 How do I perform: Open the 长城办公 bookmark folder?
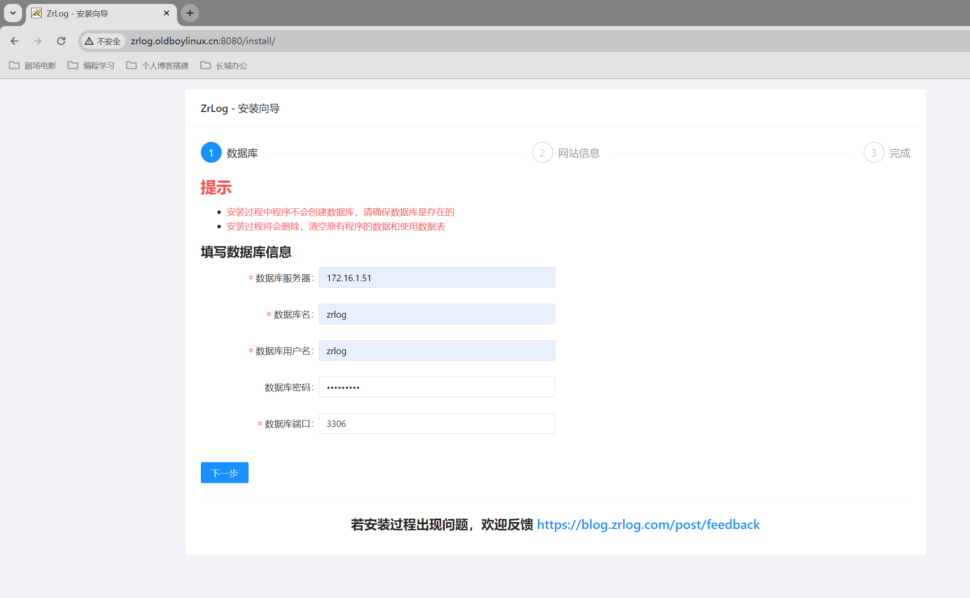(224, 66)
